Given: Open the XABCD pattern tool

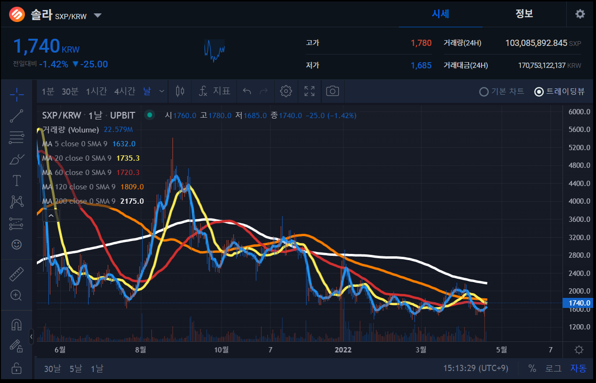Looking at the screenshot, I should coord(17,202).
